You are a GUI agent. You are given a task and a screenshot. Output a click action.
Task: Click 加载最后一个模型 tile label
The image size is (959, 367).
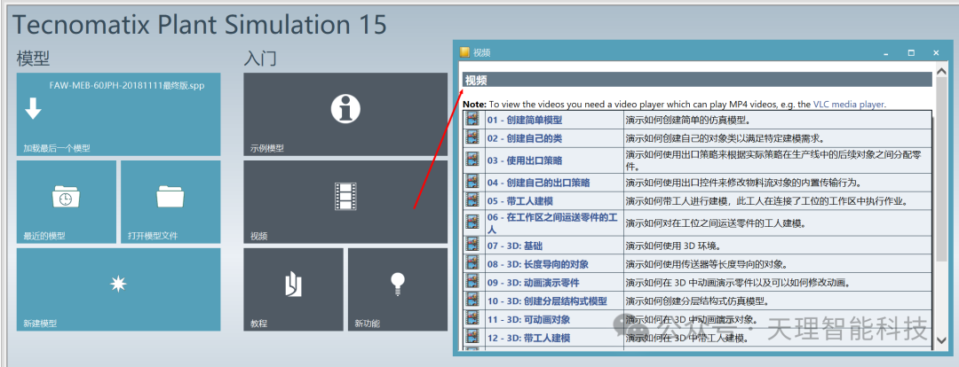[x=57, y=148]
